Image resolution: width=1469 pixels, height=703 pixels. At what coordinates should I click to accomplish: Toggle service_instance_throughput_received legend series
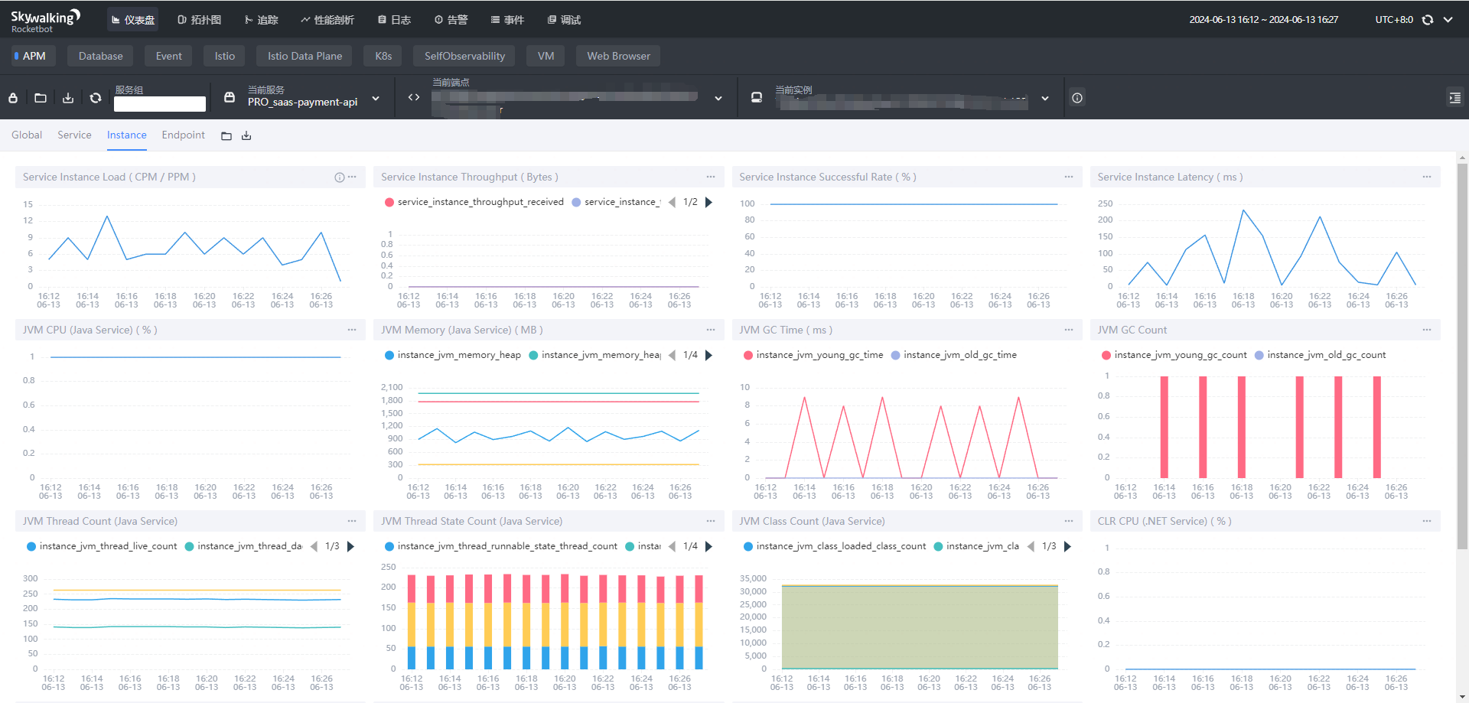coord(474,202)
